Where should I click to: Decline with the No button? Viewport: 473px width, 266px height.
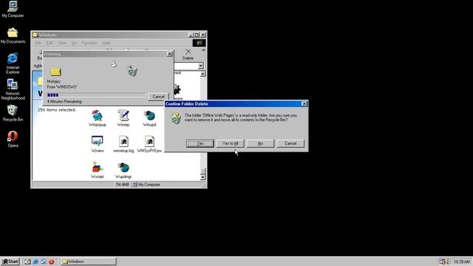pos(260,143)
